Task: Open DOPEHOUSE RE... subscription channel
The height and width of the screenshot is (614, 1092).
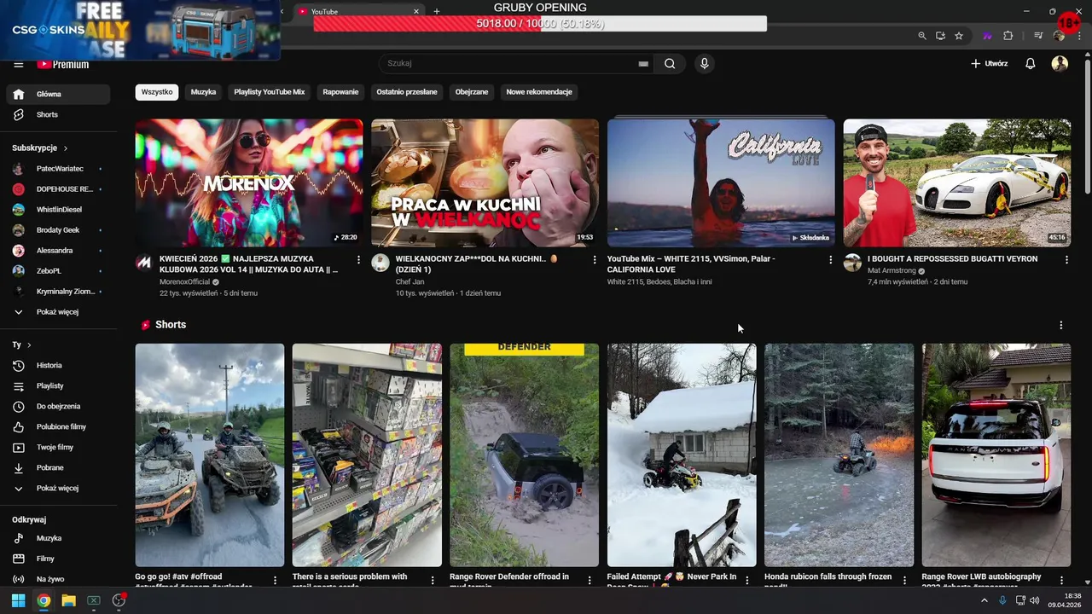Action: 58,189
